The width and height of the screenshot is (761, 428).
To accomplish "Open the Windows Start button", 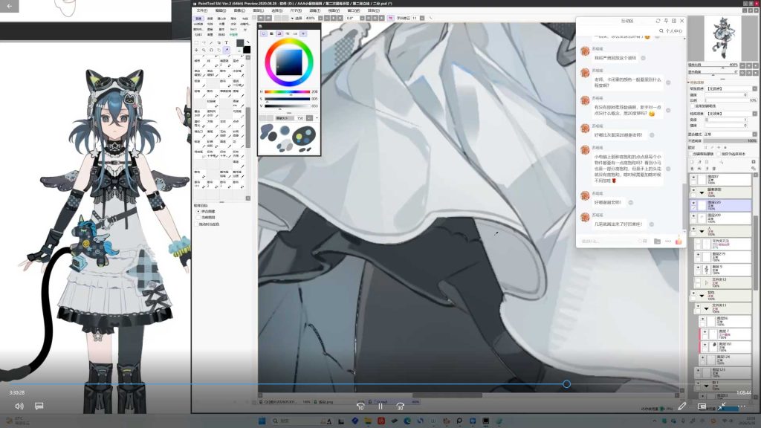I will 262,421.
